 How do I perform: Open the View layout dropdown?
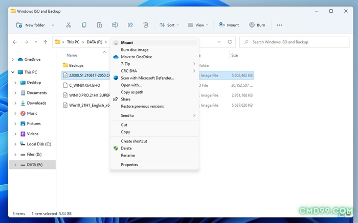tap(198, 25)
